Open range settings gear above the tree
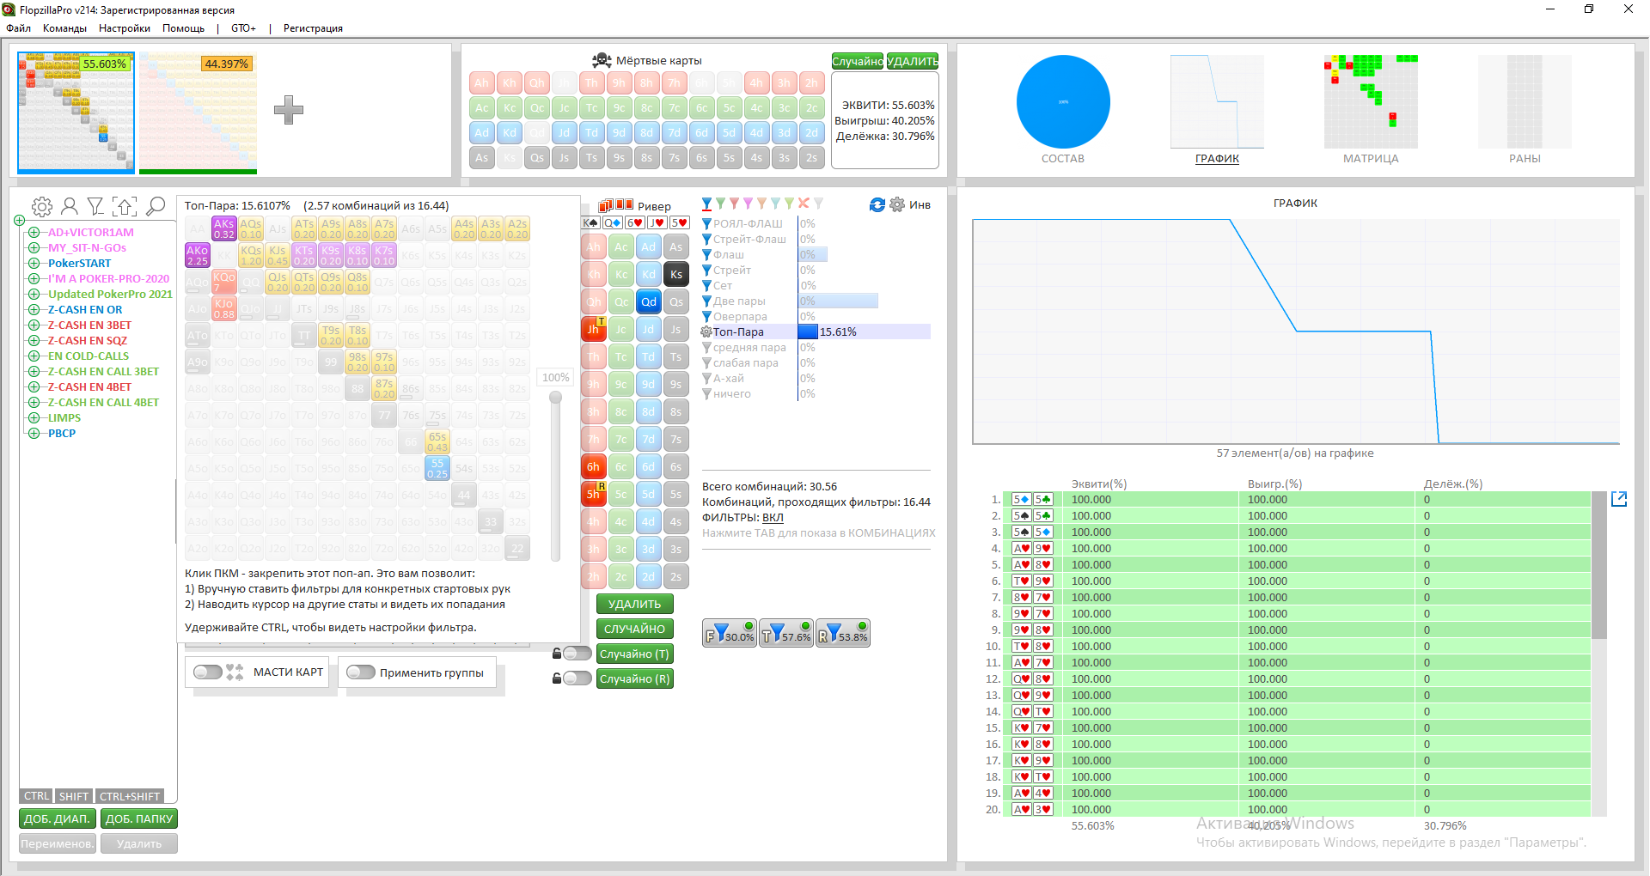 pyautogui.click(x=41, y=206)
